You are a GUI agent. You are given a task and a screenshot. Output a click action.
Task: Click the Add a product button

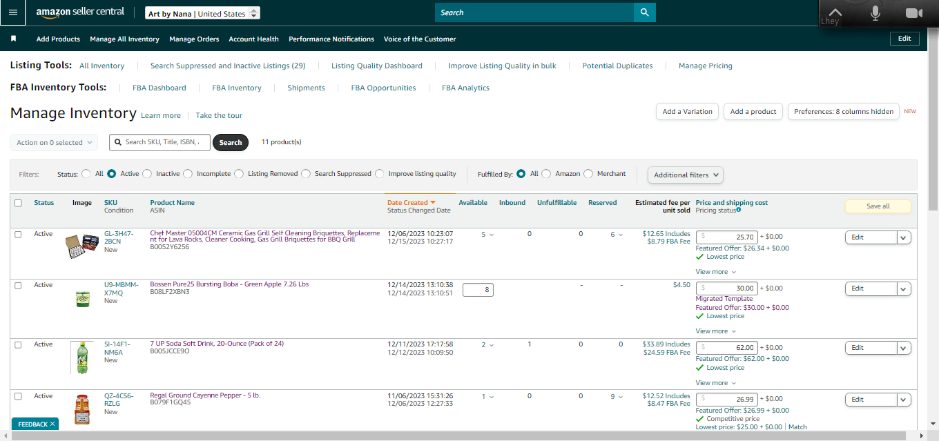pyautogui.click(x=753, y=112)
